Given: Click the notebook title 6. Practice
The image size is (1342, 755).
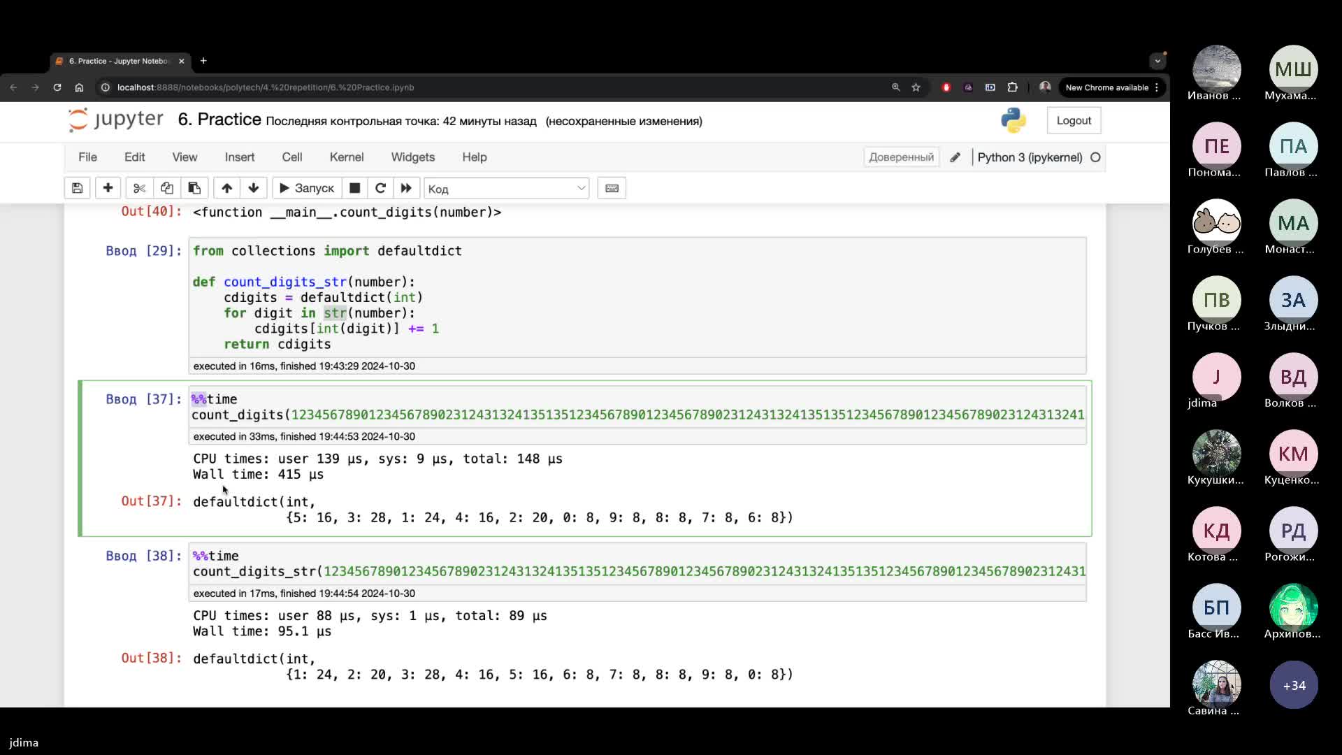Looking at the screenshot, I should click(219, 120).
